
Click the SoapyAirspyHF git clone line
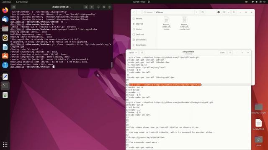[171, 102]
